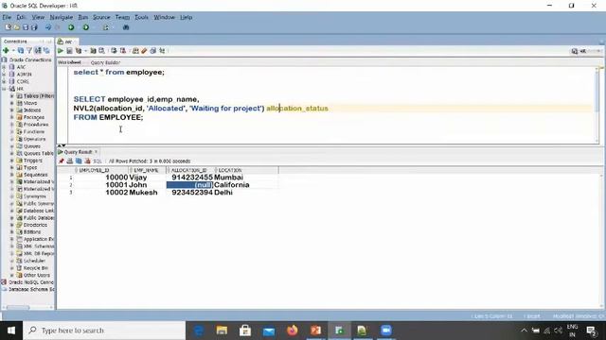
Task: Run statement with green play icon
Action: [61, 51]
